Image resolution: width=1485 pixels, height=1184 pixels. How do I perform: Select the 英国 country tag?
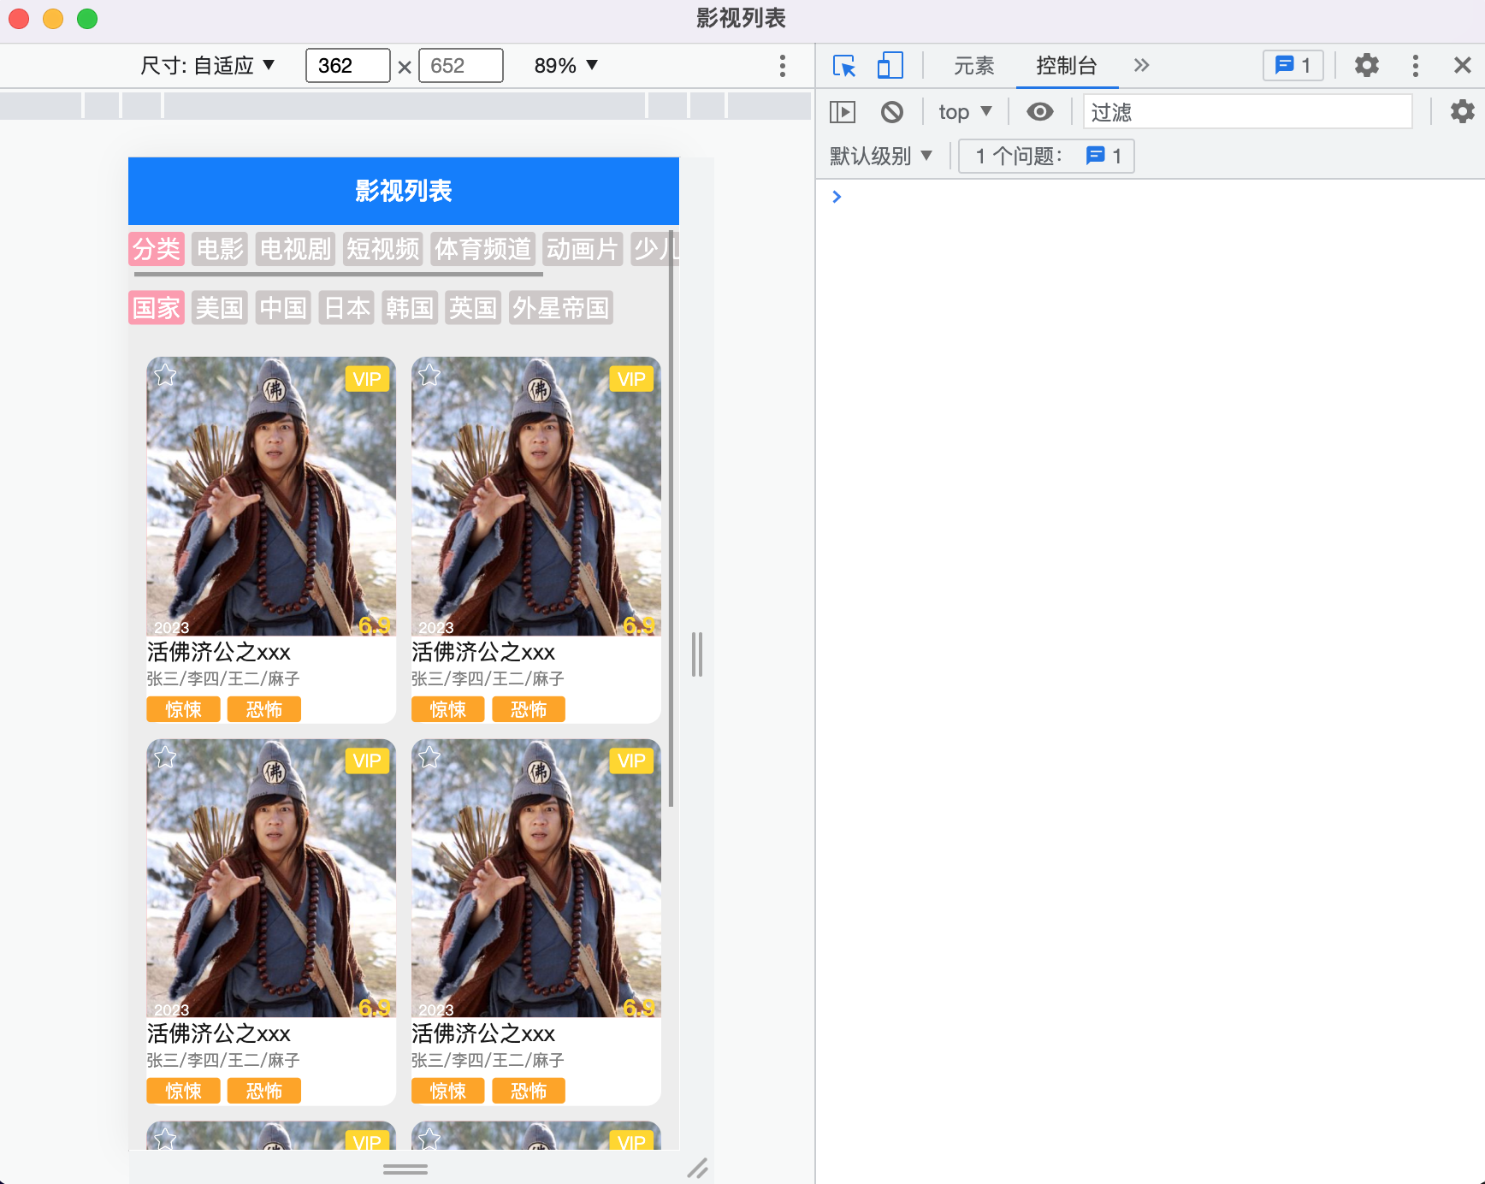pyautogui.click(x=473, y=308)
